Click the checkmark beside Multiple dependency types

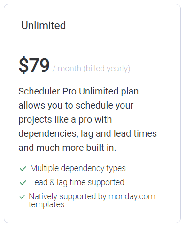(23, 169)
